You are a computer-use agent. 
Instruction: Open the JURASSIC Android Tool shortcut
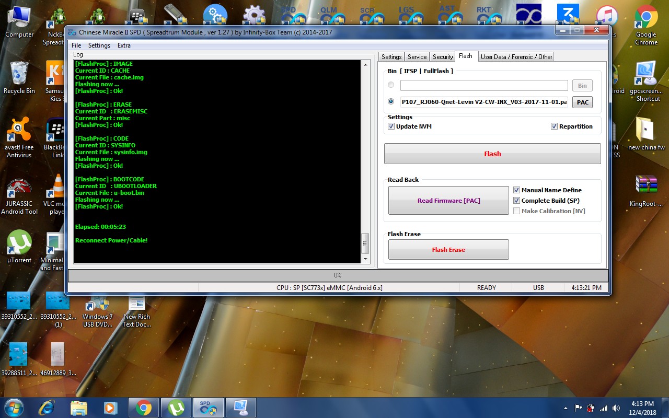click(19, 196)
